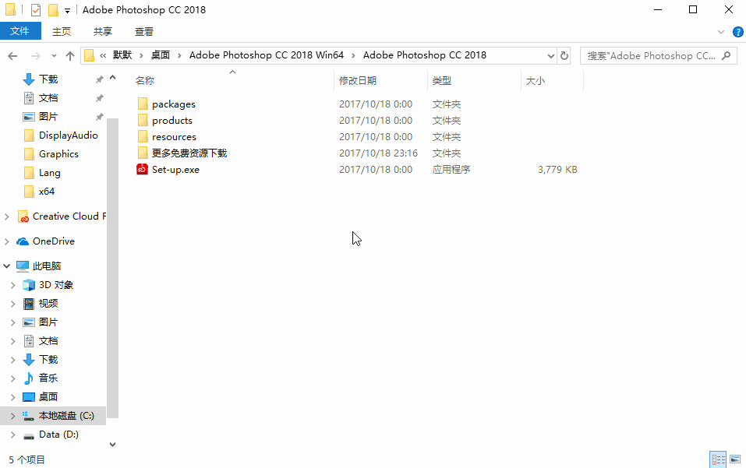
Task: Open Properties via the quick access checkmark icon
Action: (34, 9)
